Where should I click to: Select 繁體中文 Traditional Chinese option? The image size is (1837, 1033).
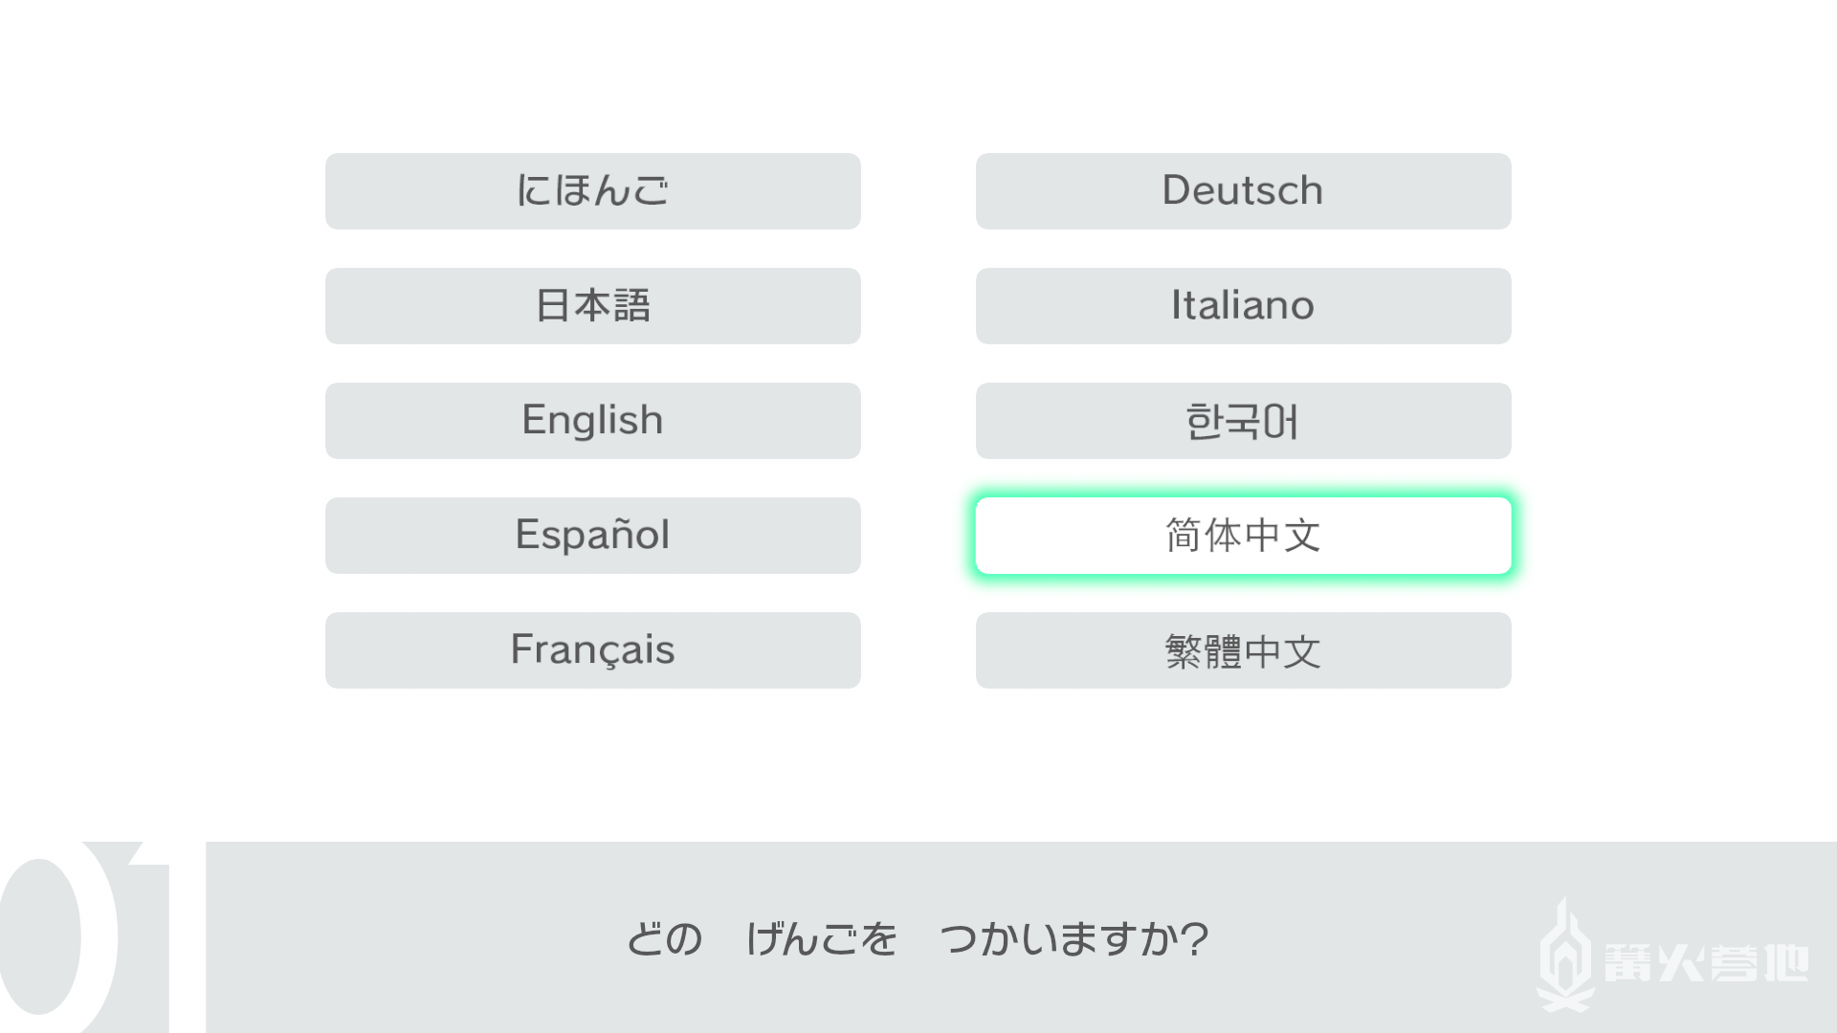click(1243, 650)
